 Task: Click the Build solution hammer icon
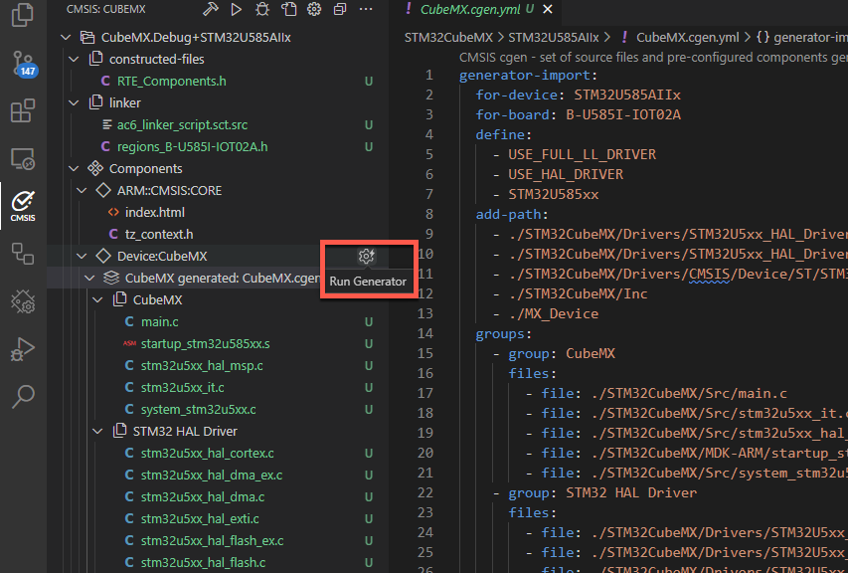(210, 9)
